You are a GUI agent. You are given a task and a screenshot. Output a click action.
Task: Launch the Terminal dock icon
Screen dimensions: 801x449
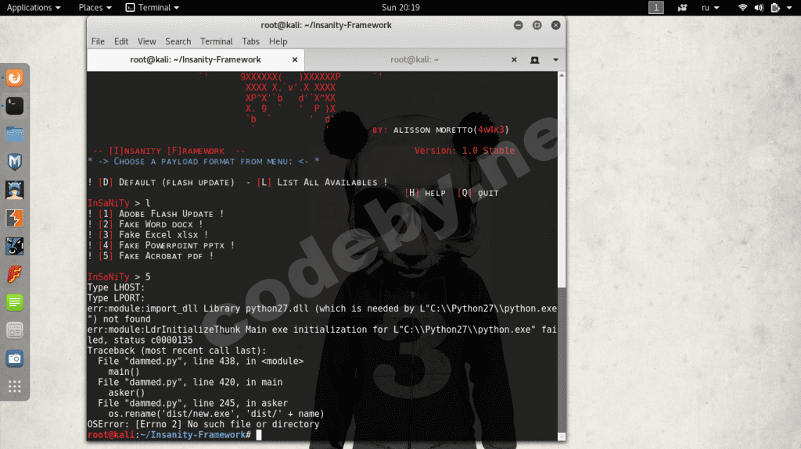(x=14, y=106)
